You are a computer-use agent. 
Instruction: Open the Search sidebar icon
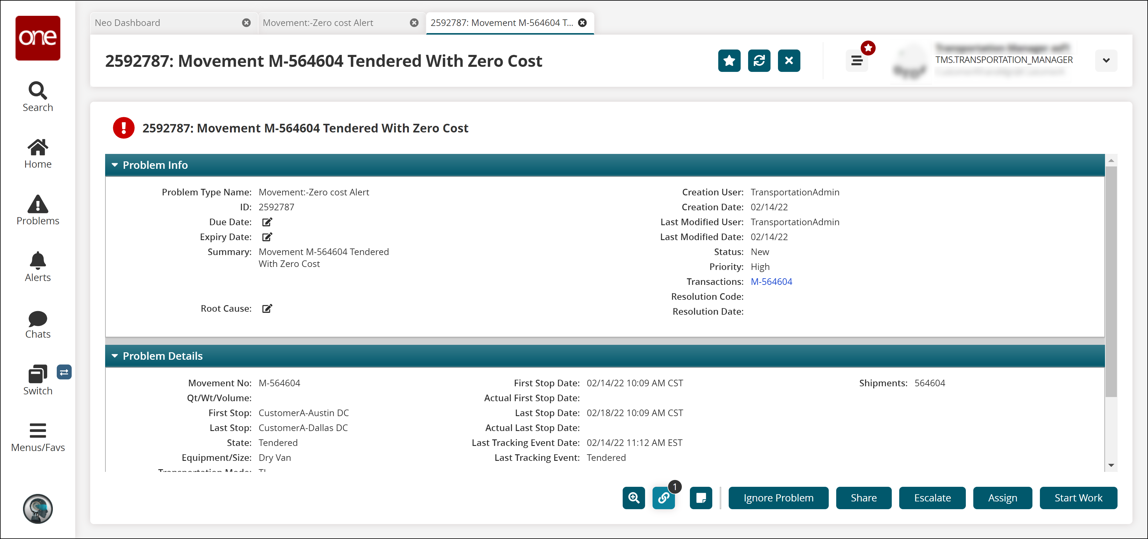point(37,96)
